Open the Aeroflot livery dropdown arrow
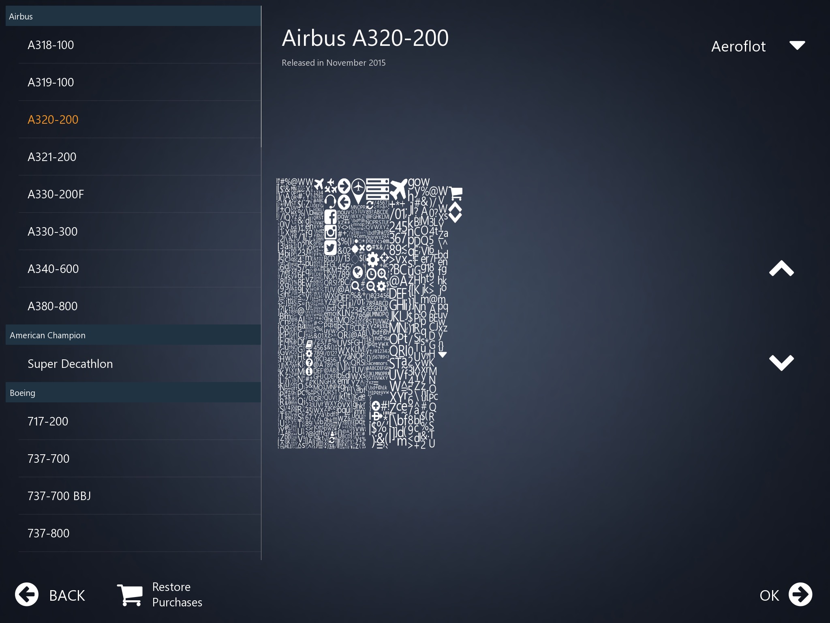The width and height of the screenshot is (830, 623). tap(797, 45)
